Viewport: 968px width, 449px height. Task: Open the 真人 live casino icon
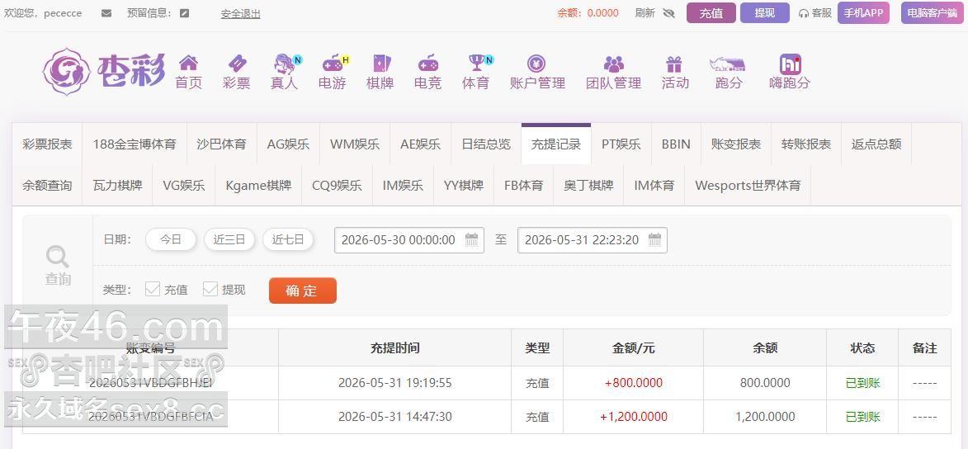285,64
